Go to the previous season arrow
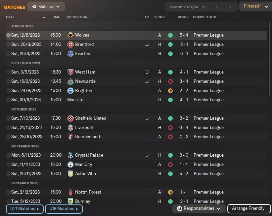The image size is (272, 216). click(x=217, y=7)
